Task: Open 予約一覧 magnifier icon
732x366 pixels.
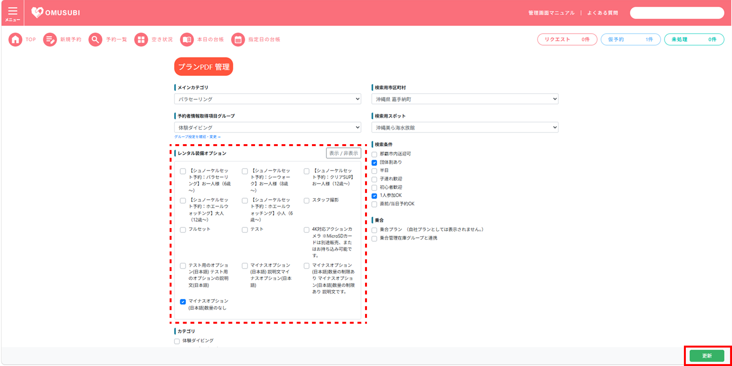Action: (x=95, y=40)
